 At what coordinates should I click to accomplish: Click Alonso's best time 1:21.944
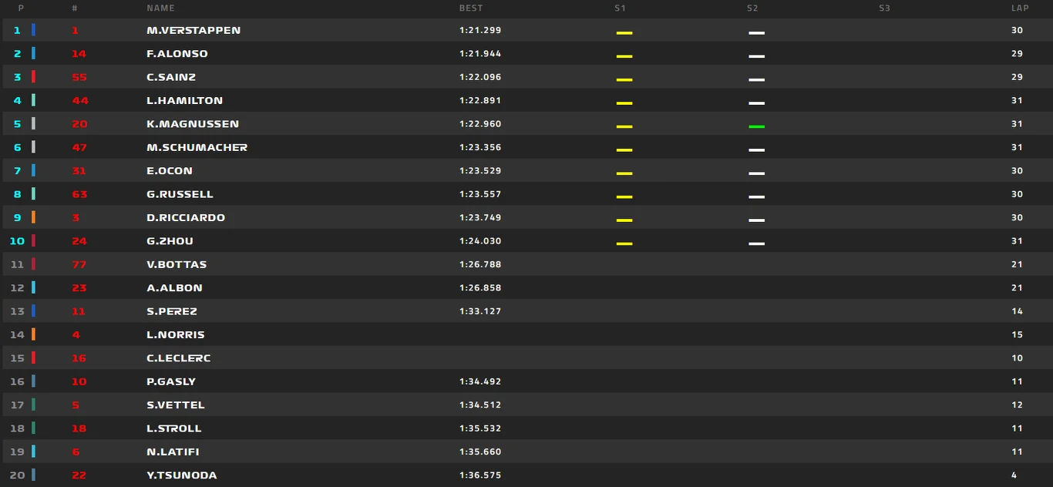click(479, 54)
